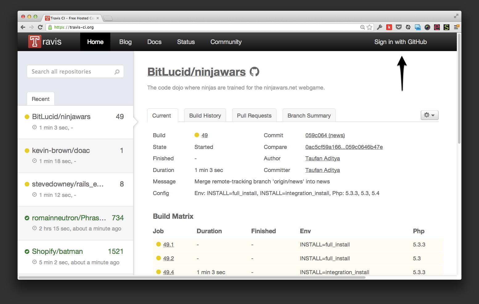
Task: Open job 49.4 link
Action: pos(168,272)
